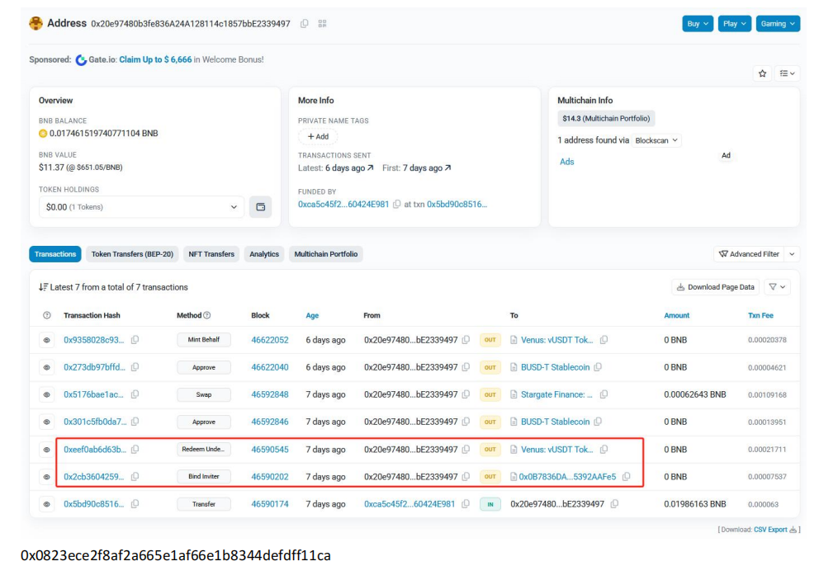Copy transaction hash 0x9358028c93
Viewport: 838px width, 566px height.
(x=135, y=340)
